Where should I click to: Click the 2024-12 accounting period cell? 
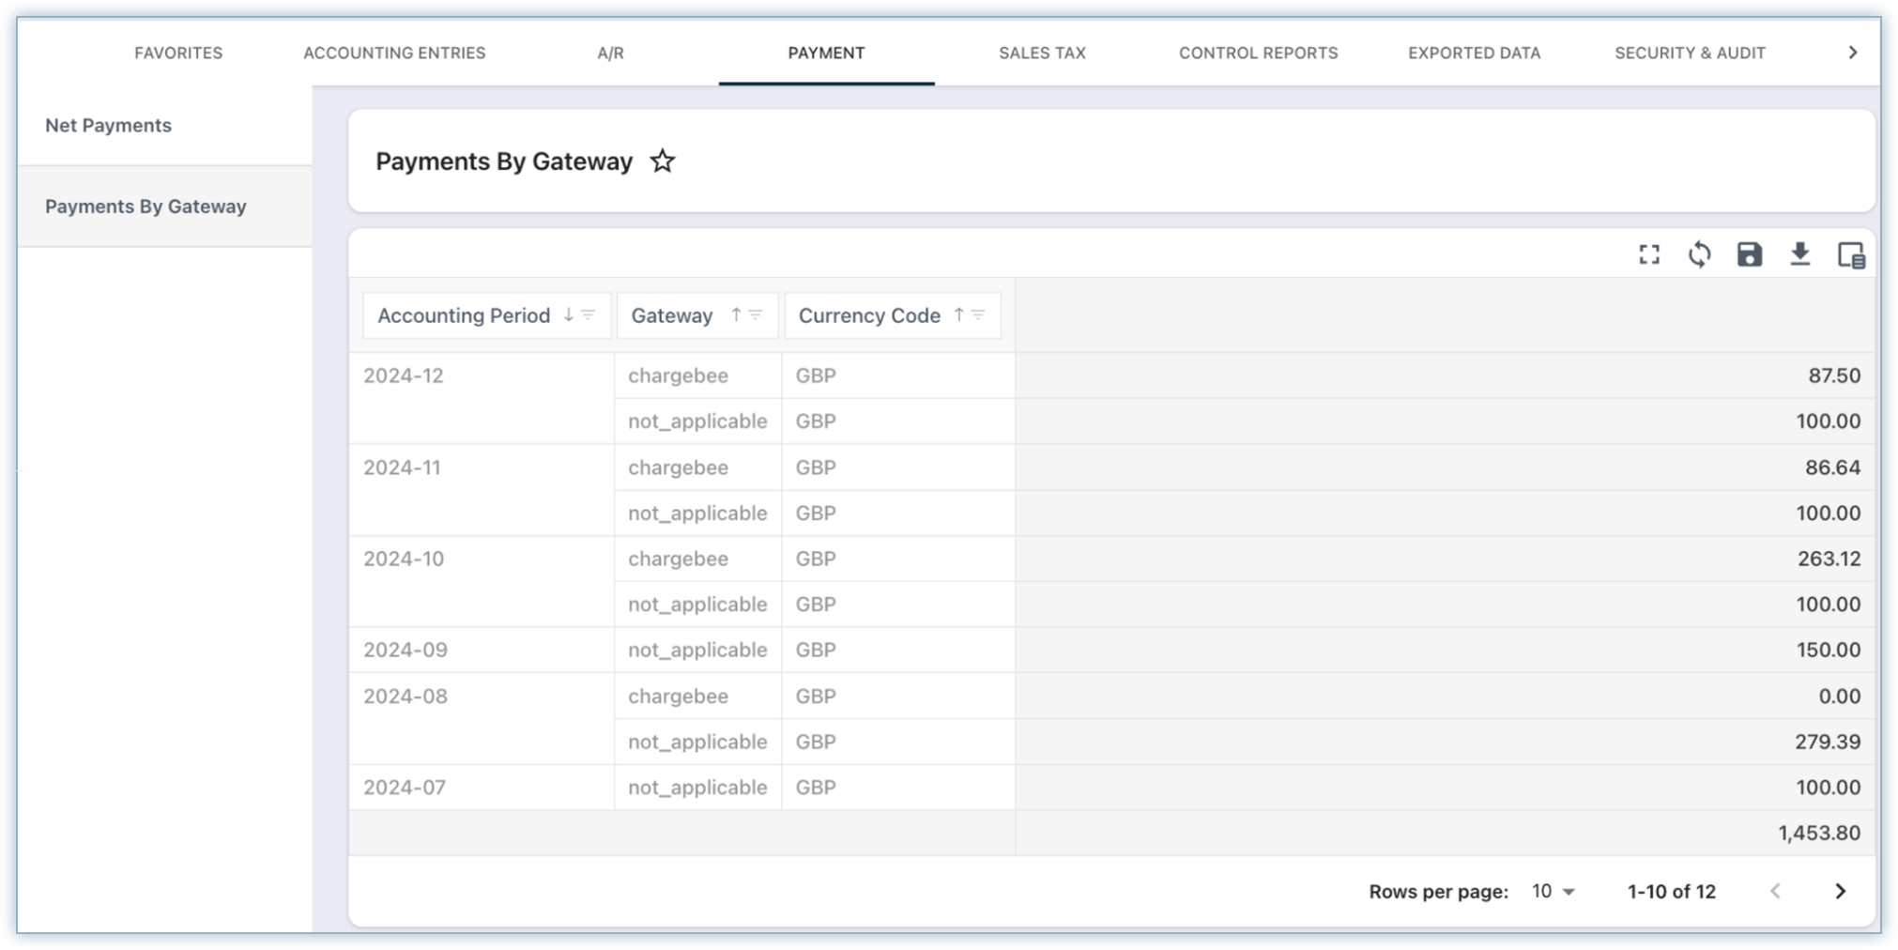point(404,375)
